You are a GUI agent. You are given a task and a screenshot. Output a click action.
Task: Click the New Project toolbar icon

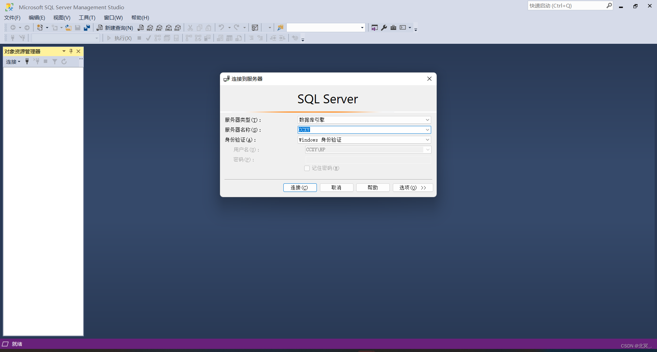[x=40, y=28]
